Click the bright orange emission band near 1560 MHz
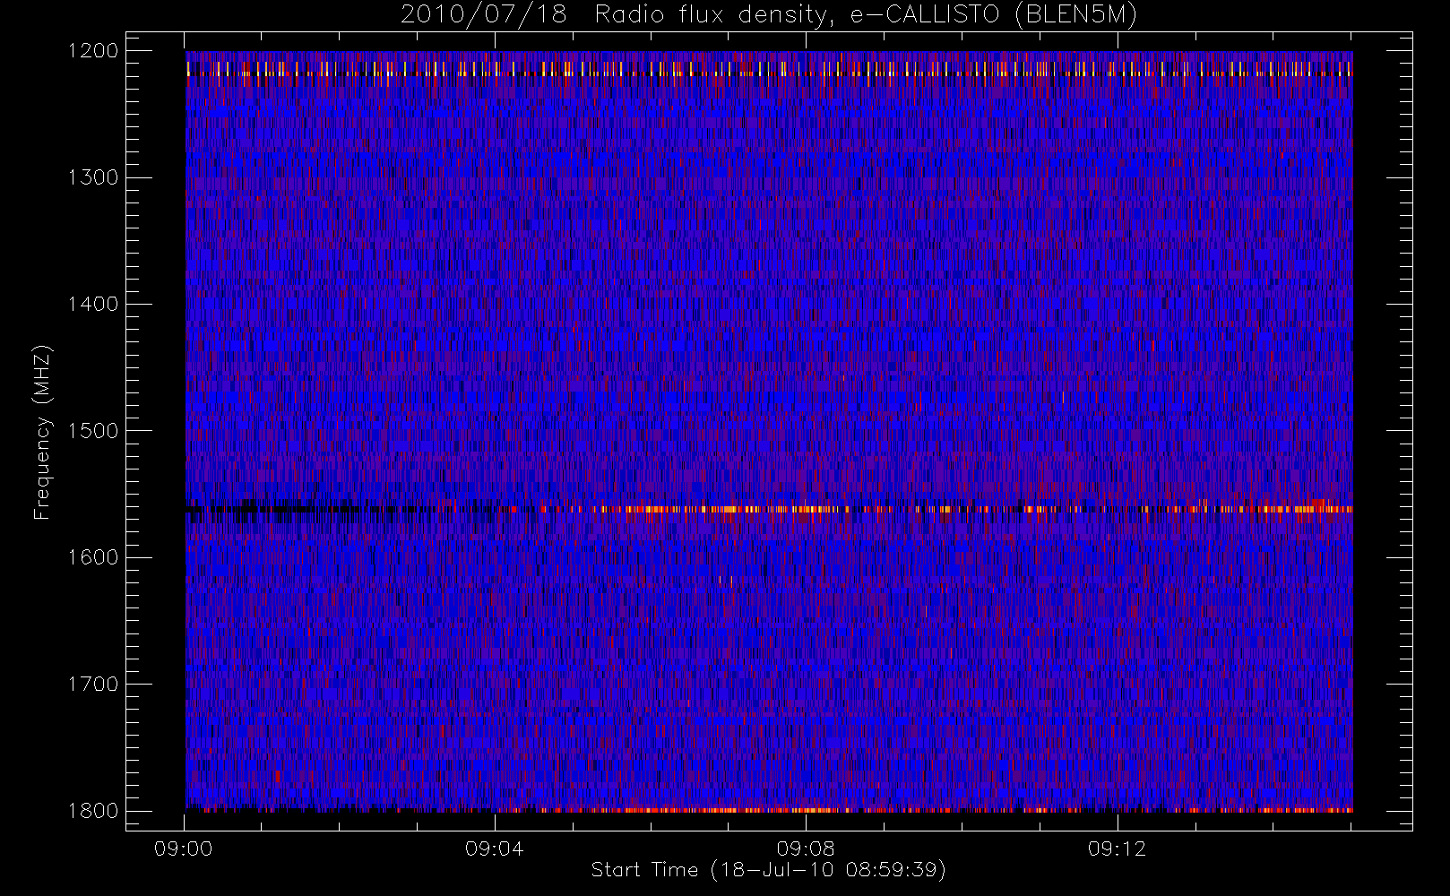This screenshot has height=896, width=1450. (769, 509)
